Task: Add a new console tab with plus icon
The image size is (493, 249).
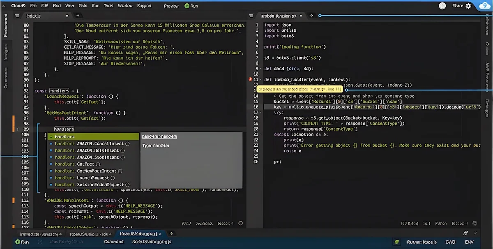Action: click(171, 233)
